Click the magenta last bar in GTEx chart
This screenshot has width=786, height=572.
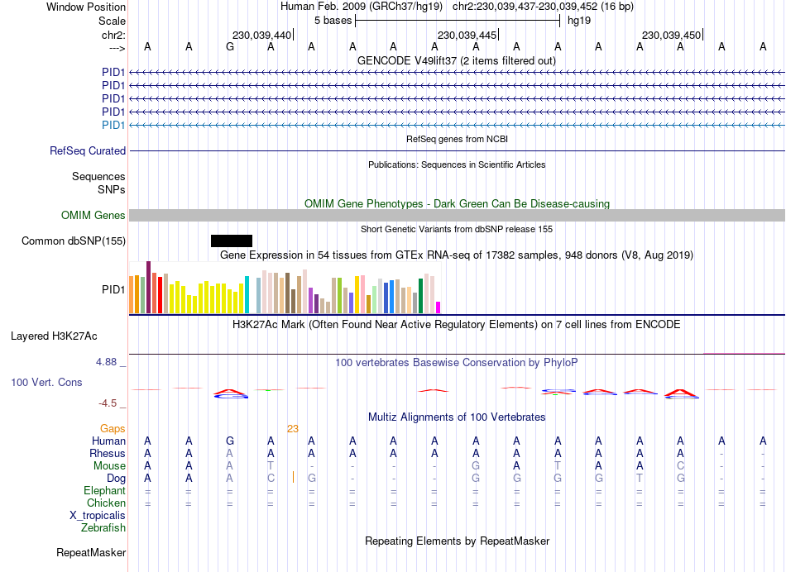(439, 307)
